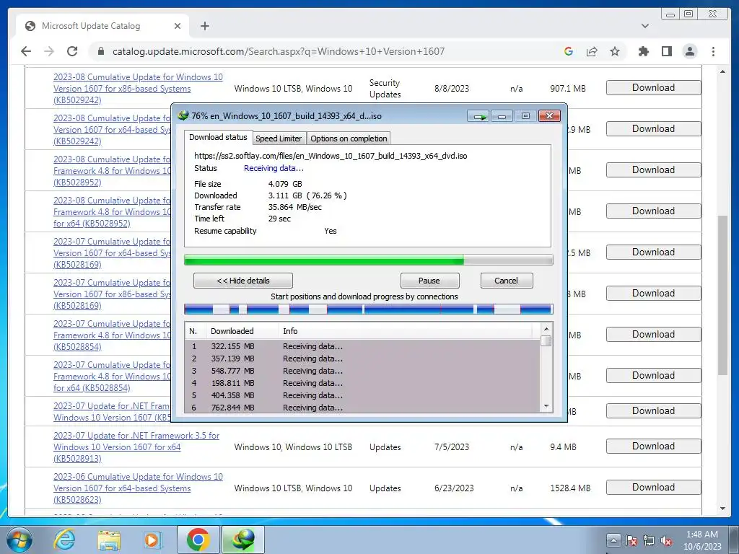The width and height of the screenshot is (739, 554).
Task: Close the Microsoft Update Catalog tab
Action: click(178, 26)
